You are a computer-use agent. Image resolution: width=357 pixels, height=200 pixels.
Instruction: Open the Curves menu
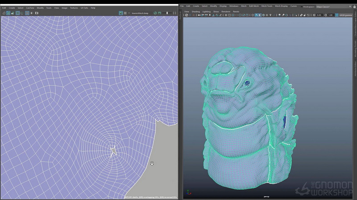click(x=294, y=6)
